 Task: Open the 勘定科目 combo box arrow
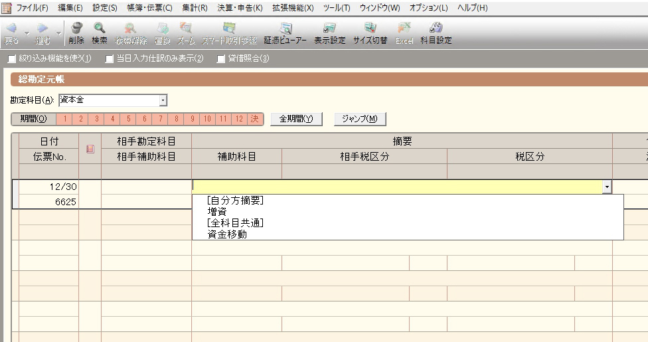click(163, 100)
